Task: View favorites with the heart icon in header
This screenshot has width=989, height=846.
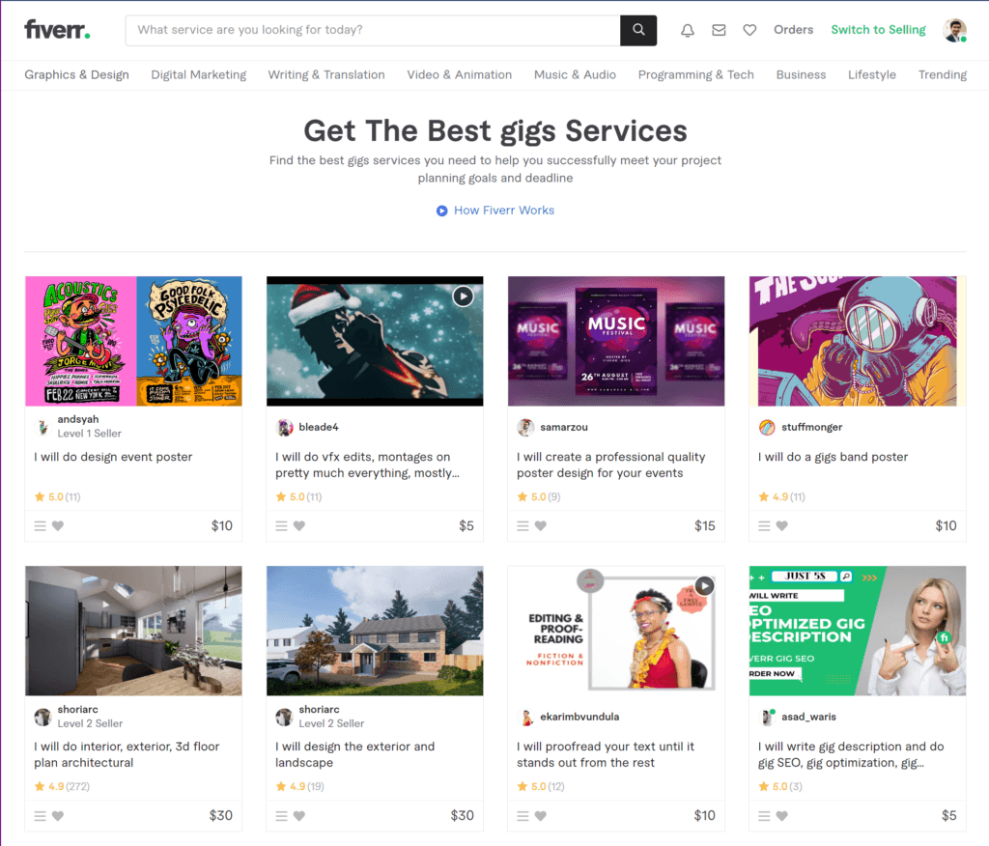Action: tap(749, 30)
